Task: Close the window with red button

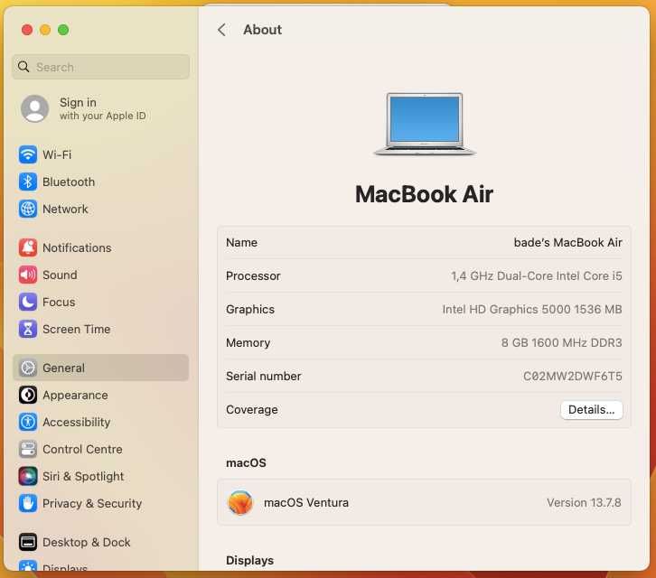Action: point(27,30)
